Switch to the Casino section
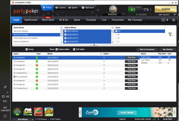The image size is (179, 121). tap(61, 8)
